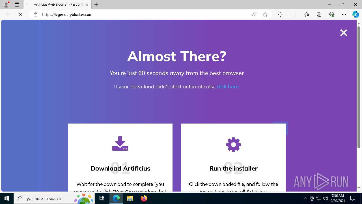Select the 'Download Artificius' heading
The image size is (362, 204).
coord(120,168)
